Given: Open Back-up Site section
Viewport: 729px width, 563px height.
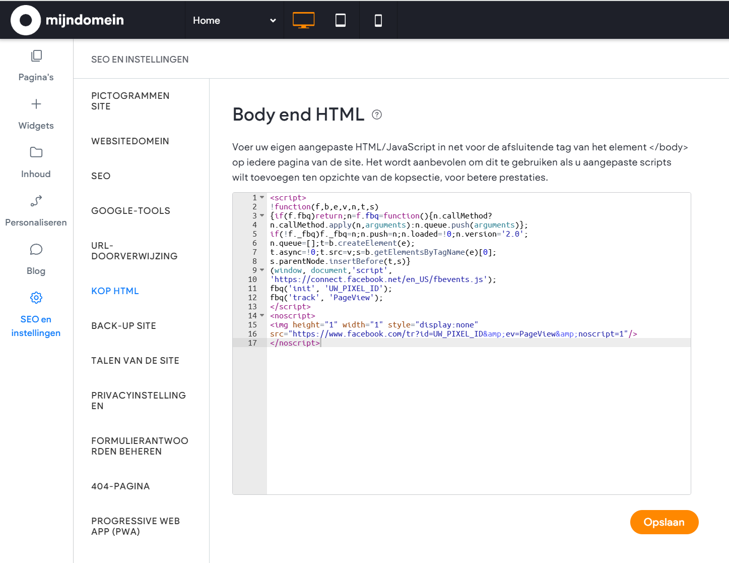Looking at the screenshot, I should [x=124, y=326].
